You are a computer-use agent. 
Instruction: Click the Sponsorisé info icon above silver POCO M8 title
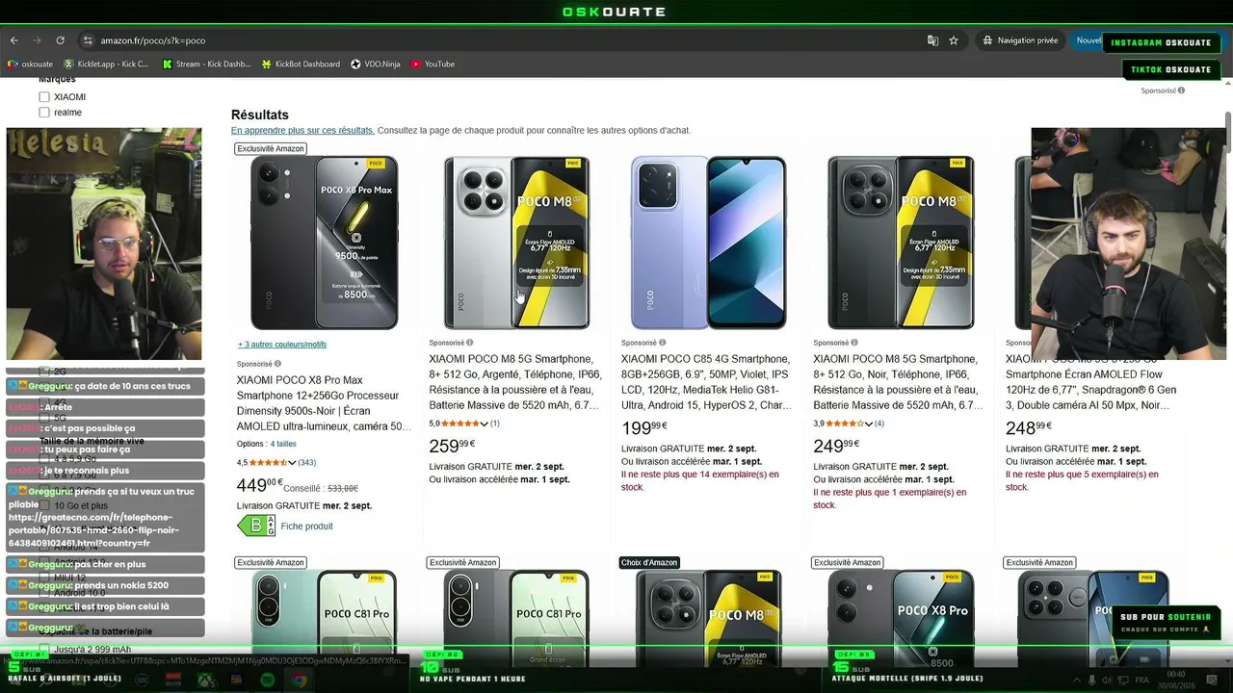[x=470, y=343]
